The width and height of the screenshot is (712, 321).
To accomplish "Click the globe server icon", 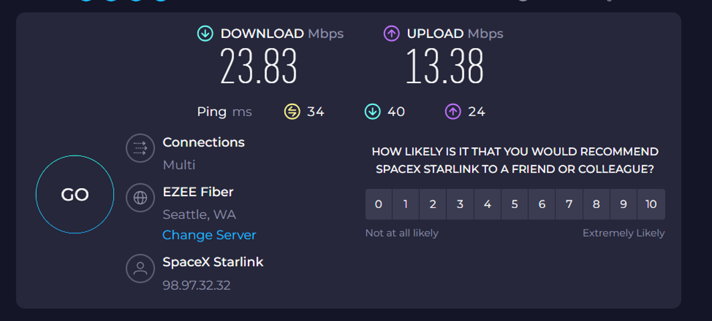I will tap(140, 198).
